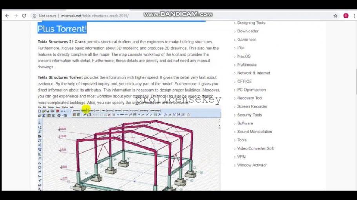Click the browser forward arrow
This screenshot has width=357, height=200.
(x=16, y=16)
